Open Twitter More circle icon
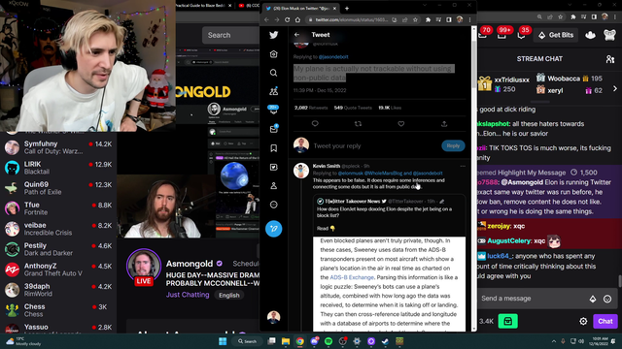 [x=273, y=205]
